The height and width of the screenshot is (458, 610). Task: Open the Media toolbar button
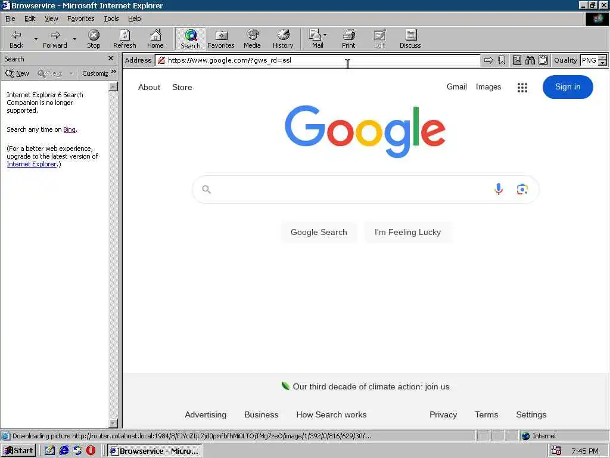coord(252,39)
